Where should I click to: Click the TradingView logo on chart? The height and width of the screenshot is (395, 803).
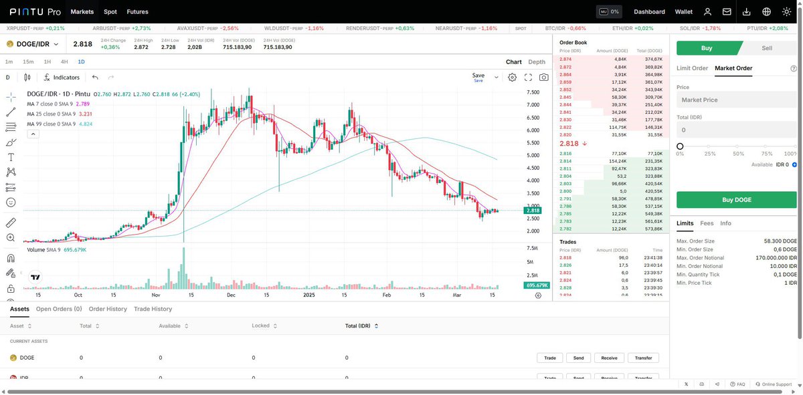pos(35,277)
